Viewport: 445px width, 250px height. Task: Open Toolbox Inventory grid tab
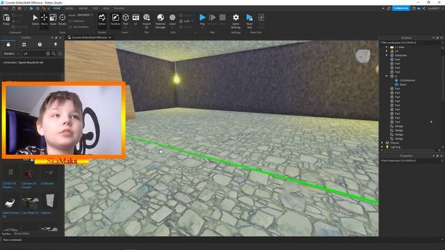[x=24, y=44]
